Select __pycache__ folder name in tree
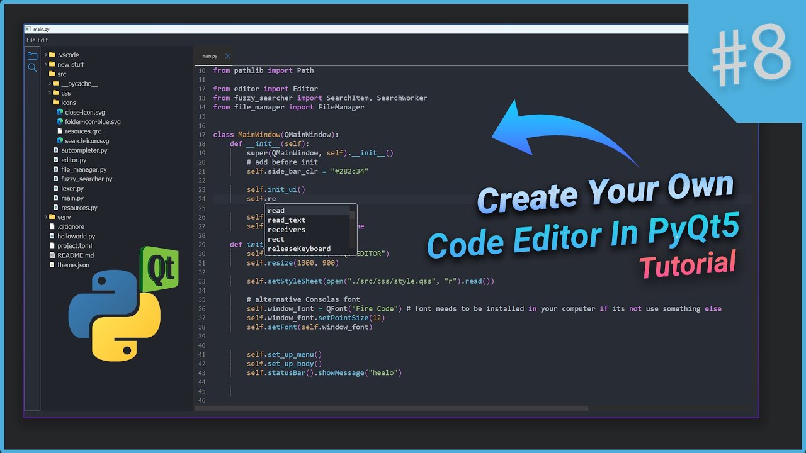The width and height of the screenshot is (806, 453). coord(79,84)
